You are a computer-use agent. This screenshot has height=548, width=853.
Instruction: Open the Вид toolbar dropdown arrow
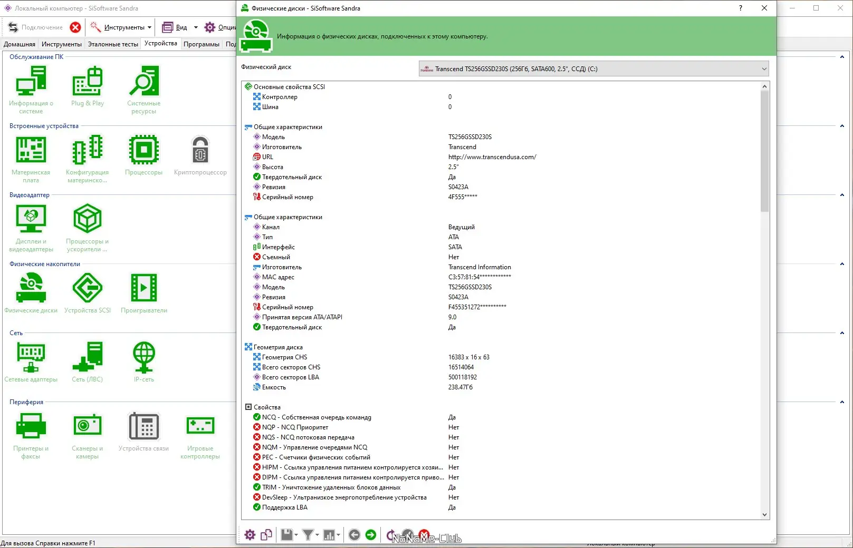click(x=196, y=27)
